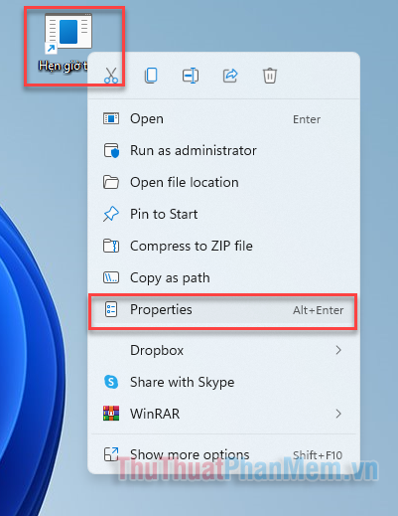This screenshot has width=398, height=516.
Task: Click the path icon beside Copy as path
Action: click(x=111, y=277)
